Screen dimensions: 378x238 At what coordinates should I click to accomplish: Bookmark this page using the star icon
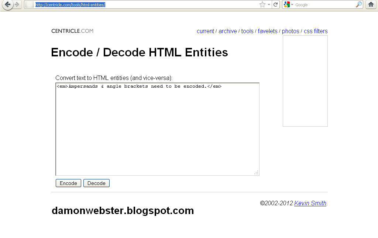[262, 5]
